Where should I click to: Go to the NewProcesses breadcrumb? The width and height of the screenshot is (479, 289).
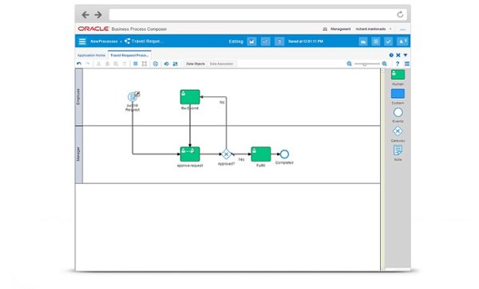tap(104, 41)
